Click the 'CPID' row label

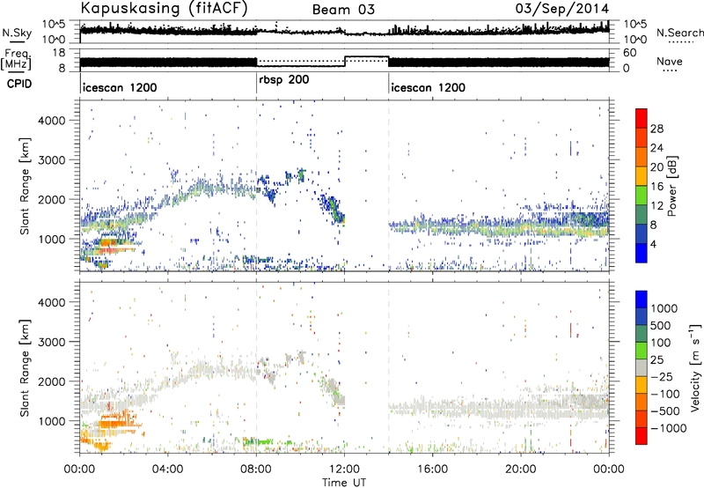19,84
